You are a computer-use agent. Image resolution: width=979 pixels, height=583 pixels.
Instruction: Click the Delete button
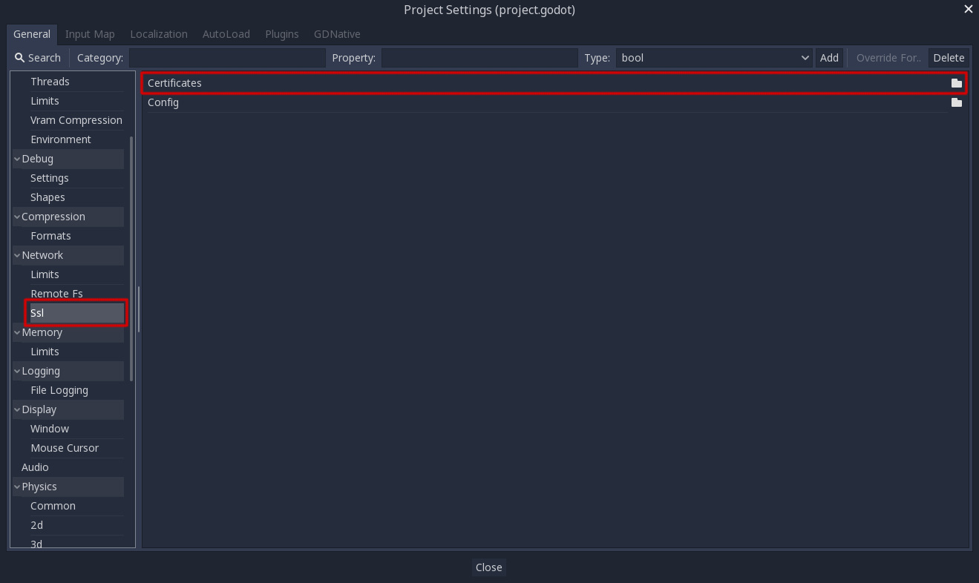(x=949, y=57)
